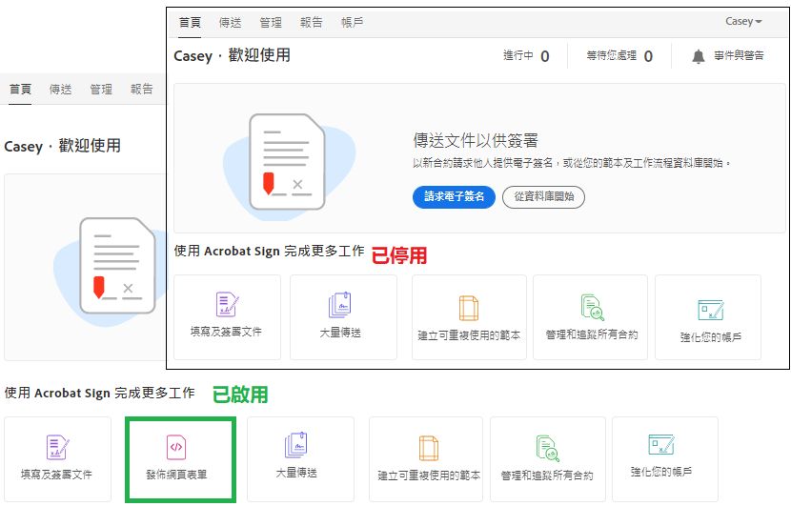Viewport: 791px width, 506px height.
Task: Click the bell icon for 事件與警告
Action: 699,56
